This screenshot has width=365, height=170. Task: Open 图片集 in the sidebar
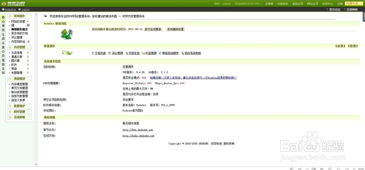coord(15,61)
